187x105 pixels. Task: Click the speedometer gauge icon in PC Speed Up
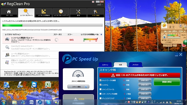click(x=78, y=74)
